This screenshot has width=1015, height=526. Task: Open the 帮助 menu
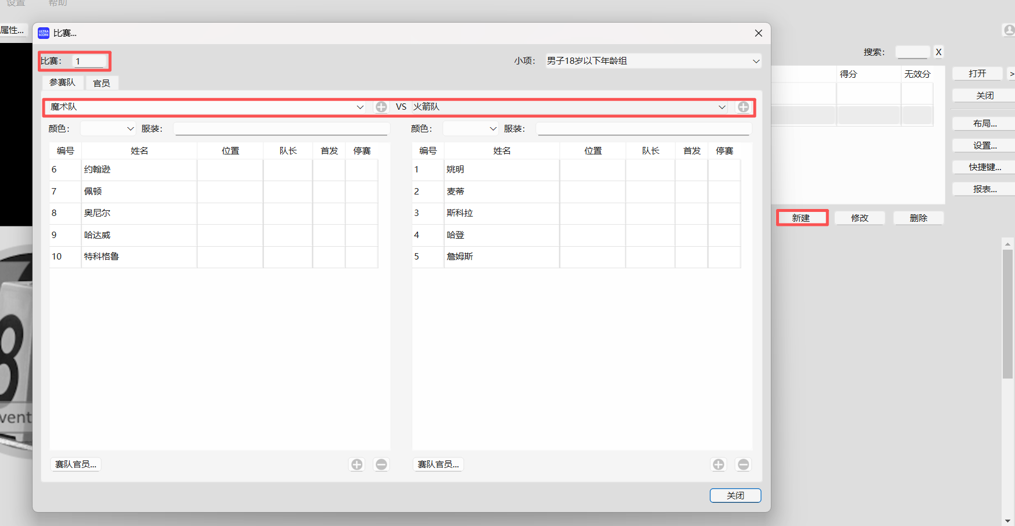click(x=57, y=3)
